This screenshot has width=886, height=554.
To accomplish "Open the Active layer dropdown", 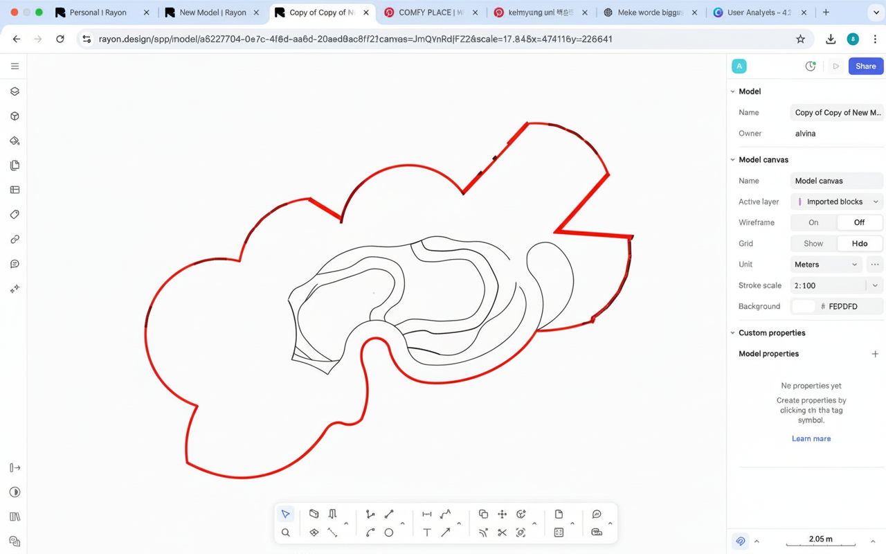I will (837, 202).
